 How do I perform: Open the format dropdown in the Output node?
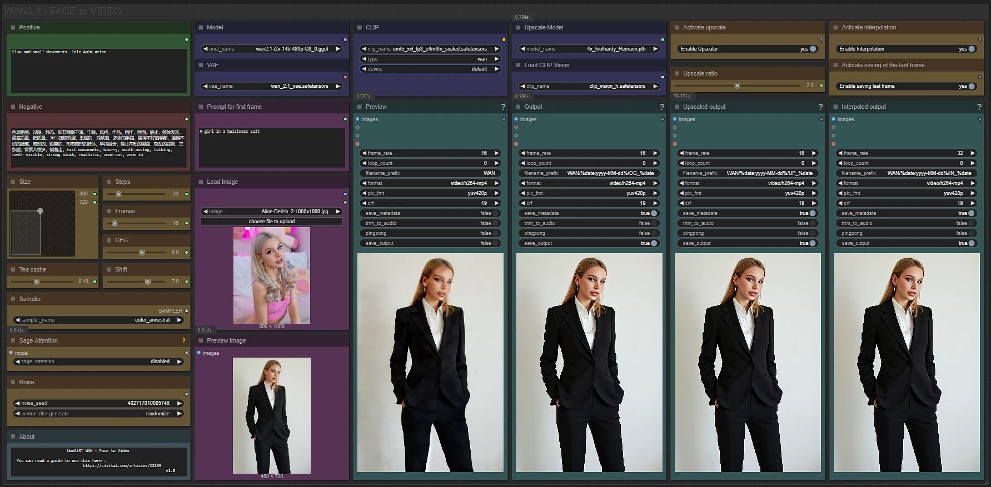(589, 183)
